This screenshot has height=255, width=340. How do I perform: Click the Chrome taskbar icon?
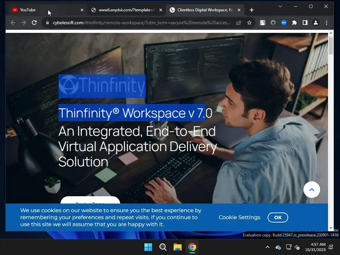point(192,247)
